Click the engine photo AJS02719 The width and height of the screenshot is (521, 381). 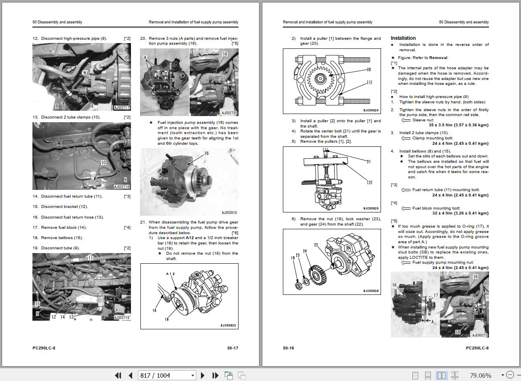tap(82, 287)
